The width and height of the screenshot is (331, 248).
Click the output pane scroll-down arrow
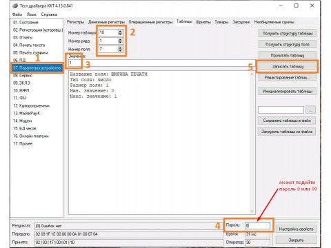click(x=252, y=211)
